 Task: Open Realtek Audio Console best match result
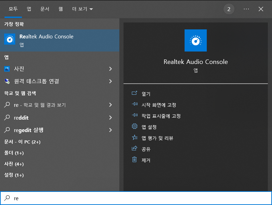click(x=60, y=40)
